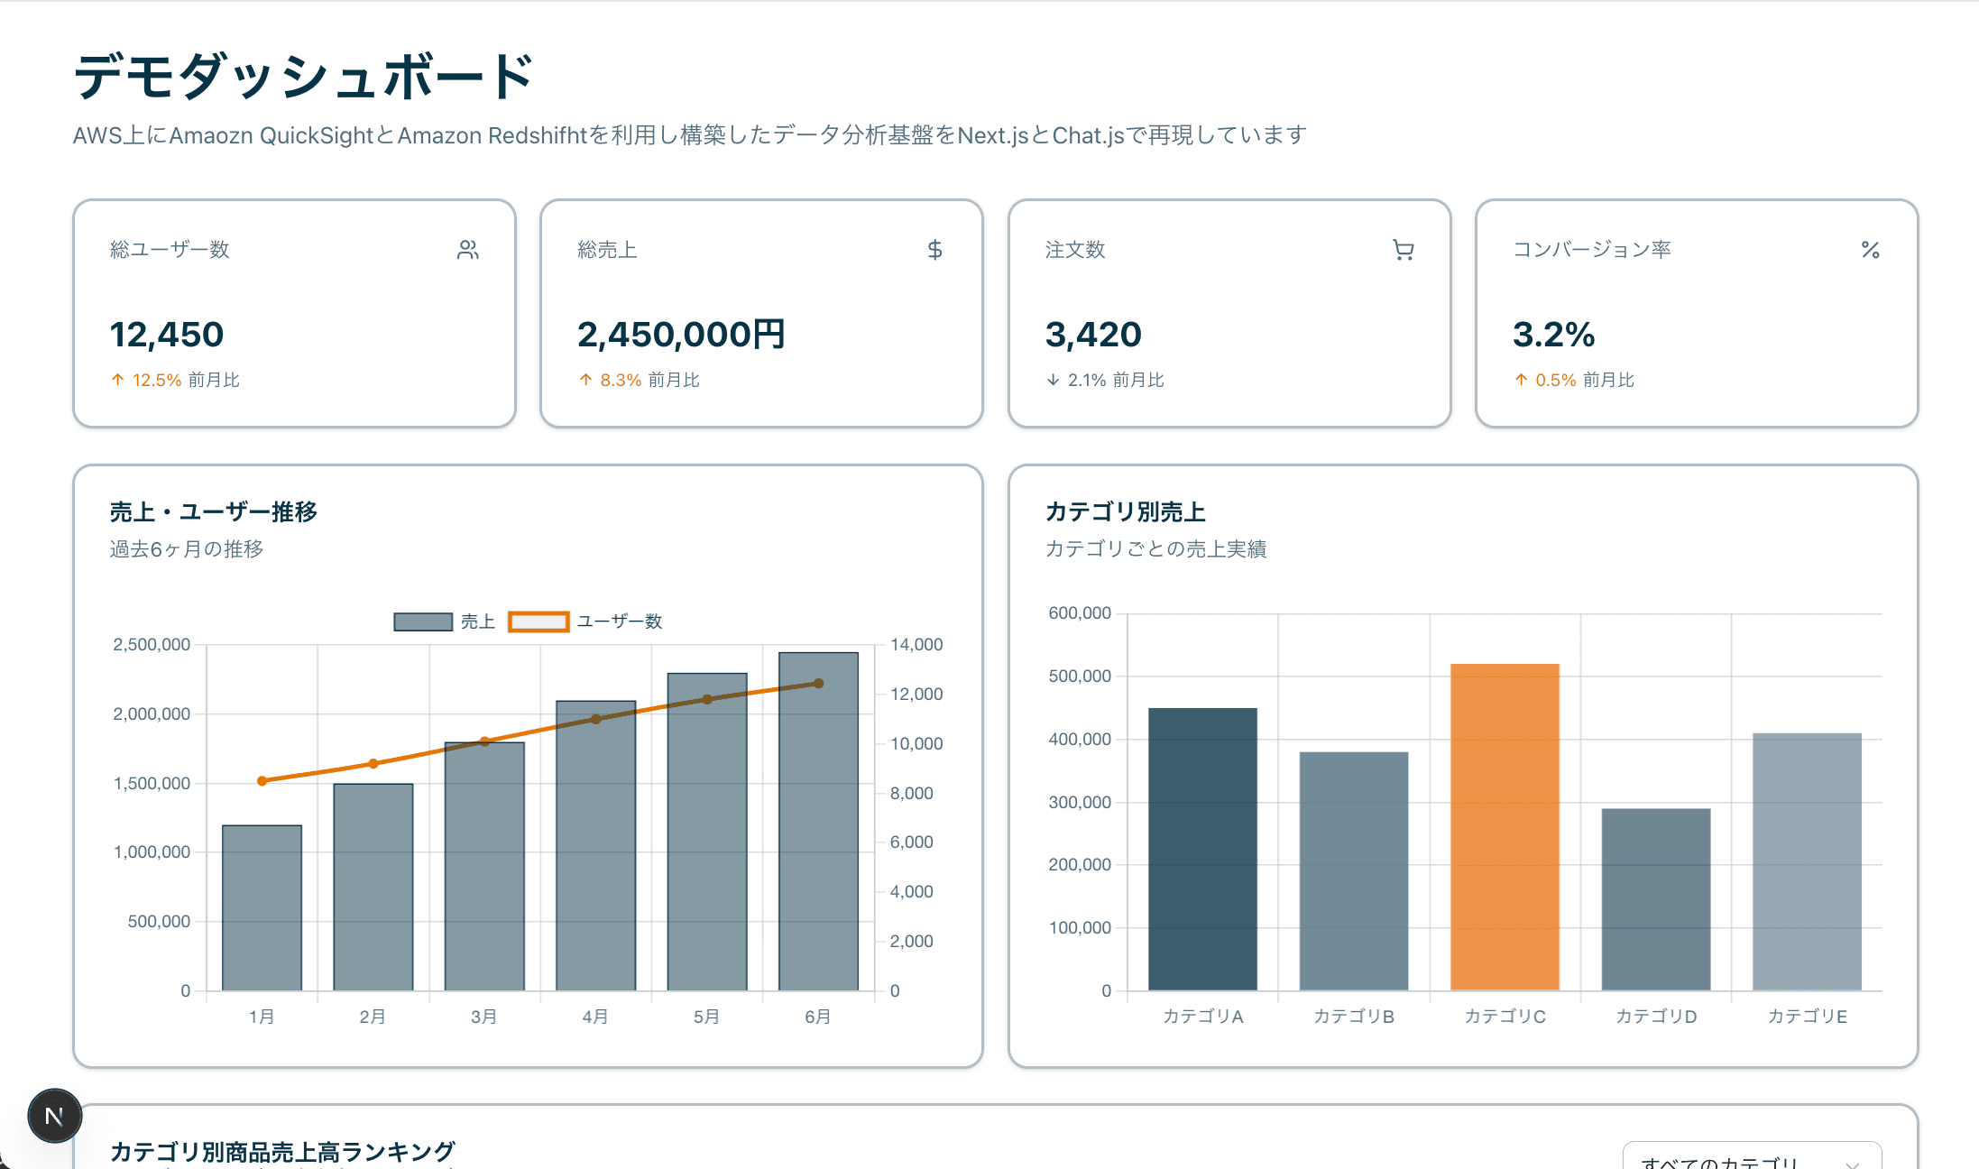The image size is (1979, 1169).
Task: Click the 6月 bar in sales chart
Action: coord(817,821)
